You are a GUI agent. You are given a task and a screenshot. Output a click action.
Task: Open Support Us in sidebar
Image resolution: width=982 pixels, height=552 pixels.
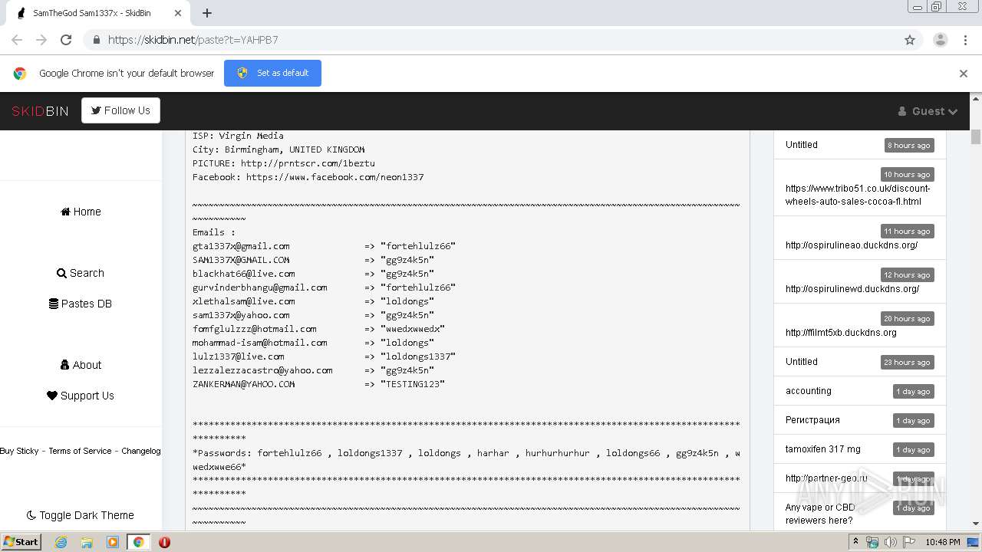coord(81,396)
